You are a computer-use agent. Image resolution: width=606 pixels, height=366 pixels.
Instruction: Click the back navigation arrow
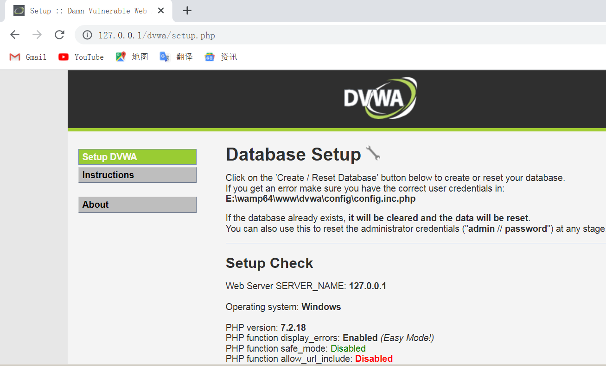coord(15,35)
